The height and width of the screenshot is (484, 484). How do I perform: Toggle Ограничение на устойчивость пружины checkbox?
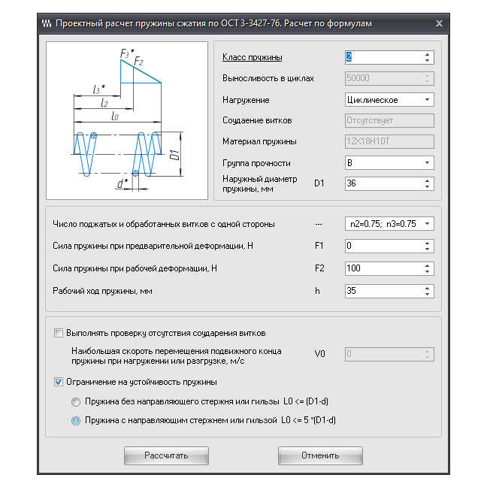click(x=59, y=382)
